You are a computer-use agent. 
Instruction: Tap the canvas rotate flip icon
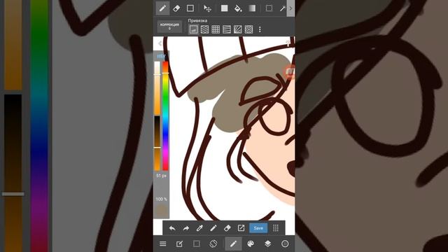213,244
